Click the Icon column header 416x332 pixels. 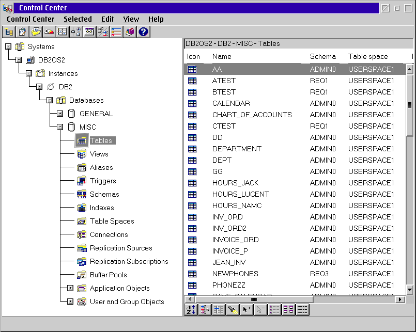194,56
